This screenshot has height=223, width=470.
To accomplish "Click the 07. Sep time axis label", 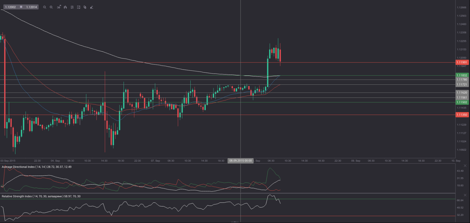I will (155, 161).
